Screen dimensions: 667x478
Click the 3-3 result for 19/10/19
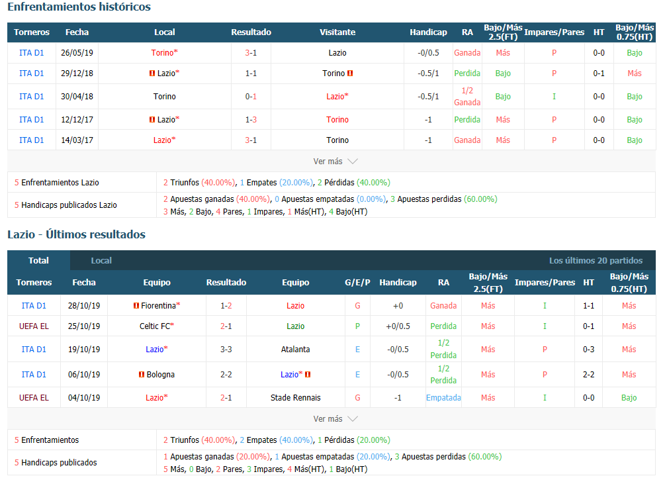point(226,350)
